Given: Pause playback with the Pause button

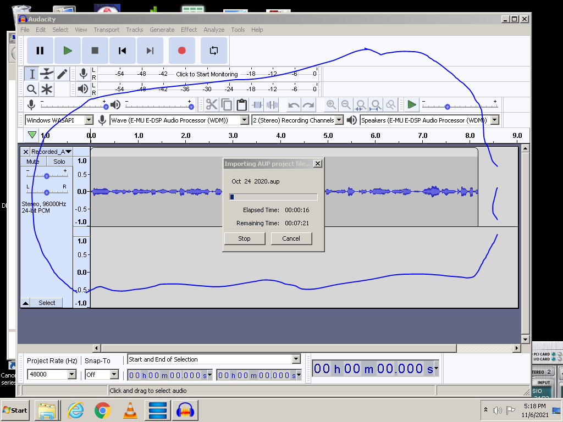Looking at the screenshot, I should pos(40,51).
